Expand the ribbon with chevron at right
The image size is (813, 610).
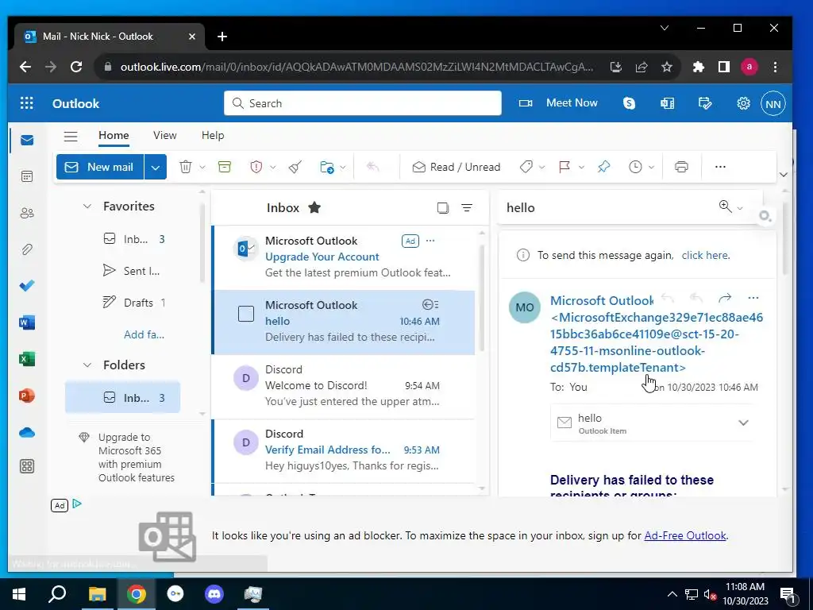784,174
